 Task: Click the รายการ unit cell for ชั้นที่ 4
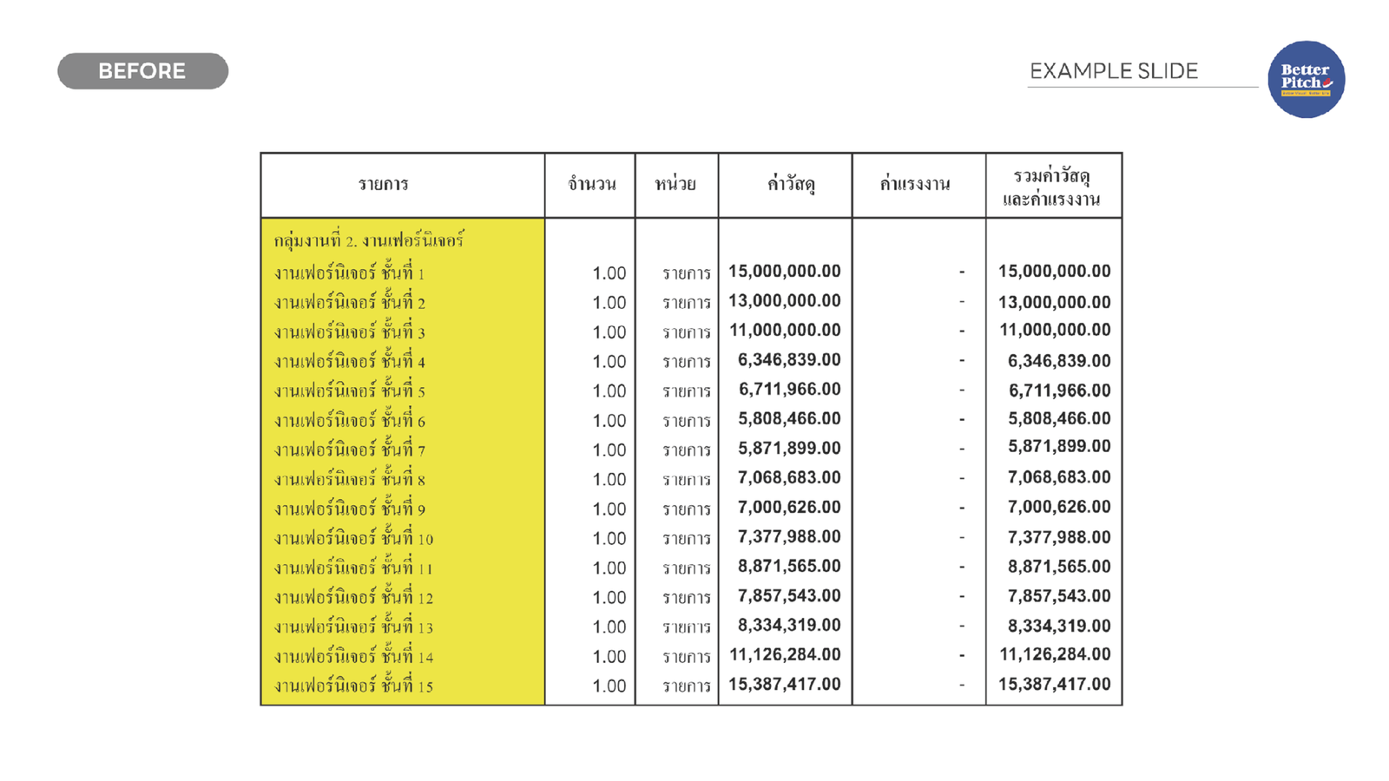click(687, 362)
